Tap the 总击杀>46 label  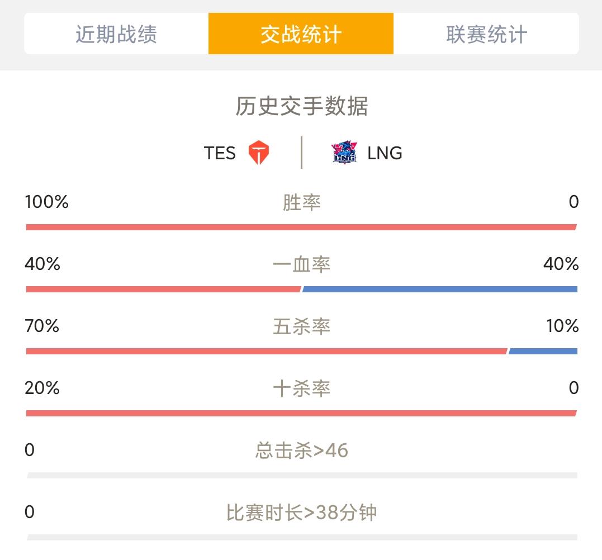point(302,450)
